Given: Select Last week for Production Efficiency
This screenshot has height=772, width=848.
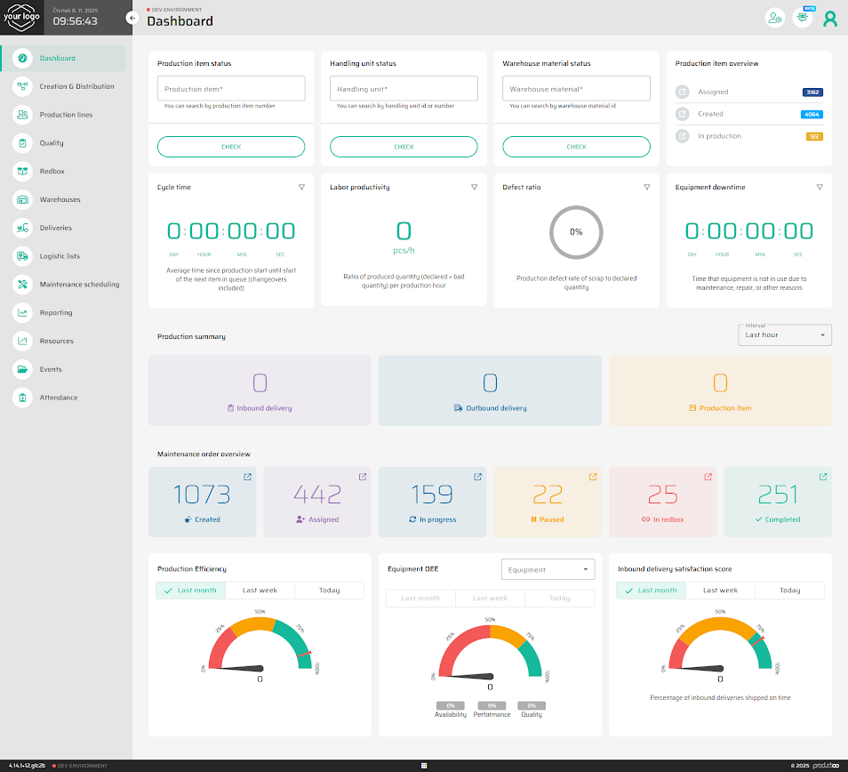Looking at the screenshot, I should click(260, 591).
